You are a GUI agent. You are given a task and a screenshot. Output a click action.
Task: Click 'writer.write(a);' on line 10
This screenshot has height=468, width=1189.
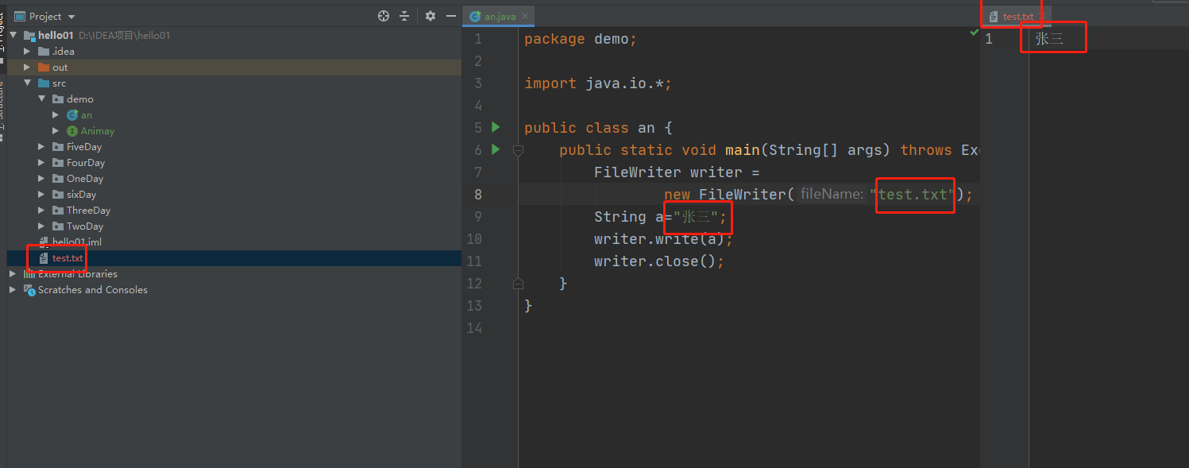click(x=663, y=239)
